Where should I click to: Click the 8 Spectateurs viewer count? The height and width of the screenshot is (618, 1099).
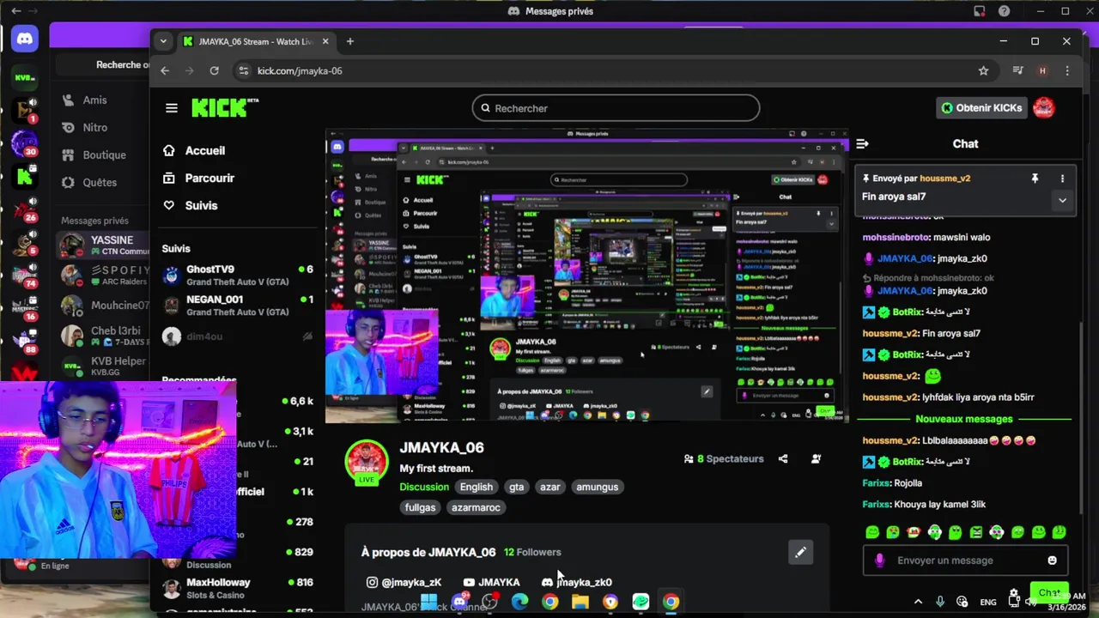[723, 459]
